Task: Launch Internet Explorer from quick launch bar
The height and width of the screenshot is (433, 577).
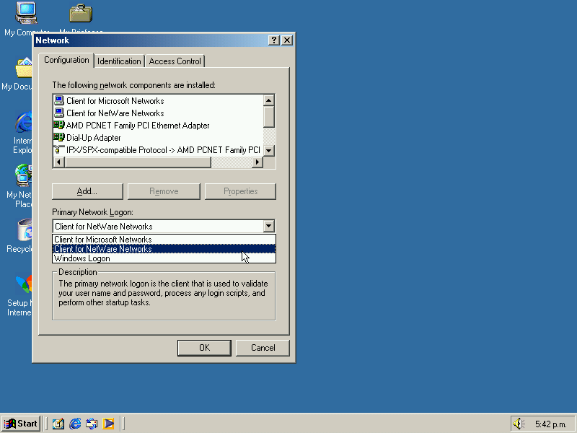Action: 75,424
